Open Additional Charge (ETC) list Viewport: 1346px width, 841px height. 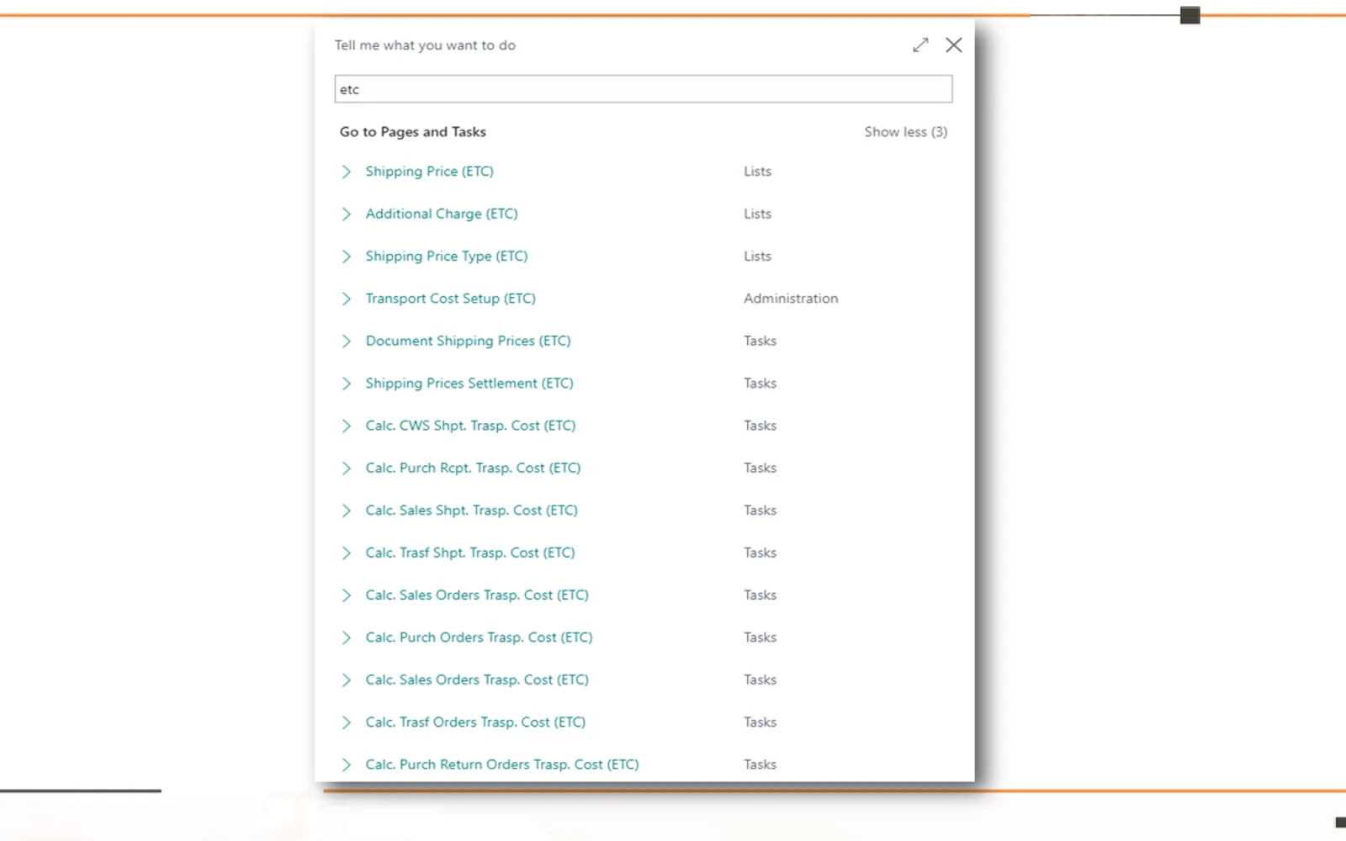(442, 214)
